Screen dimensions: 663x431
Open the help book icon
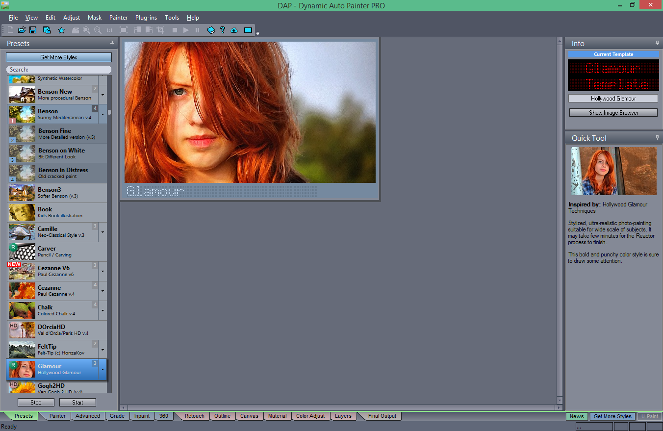tap(211, 30)
